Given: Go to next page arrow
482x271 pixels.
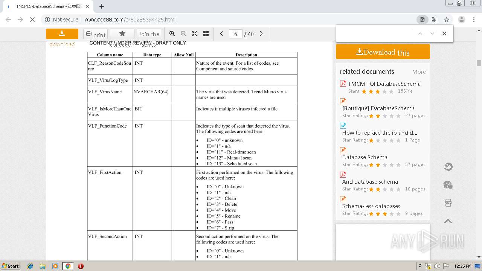Looking at the screenshot, I should point(261,34).
